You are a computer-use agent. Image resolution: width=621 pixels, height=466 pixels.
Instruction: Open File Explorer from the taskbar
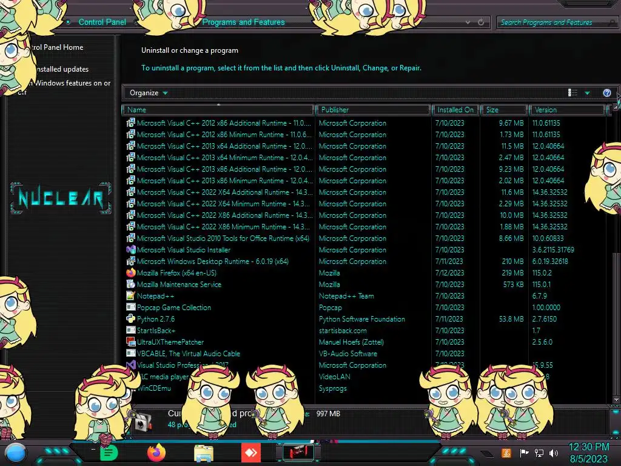coord(204,453)
